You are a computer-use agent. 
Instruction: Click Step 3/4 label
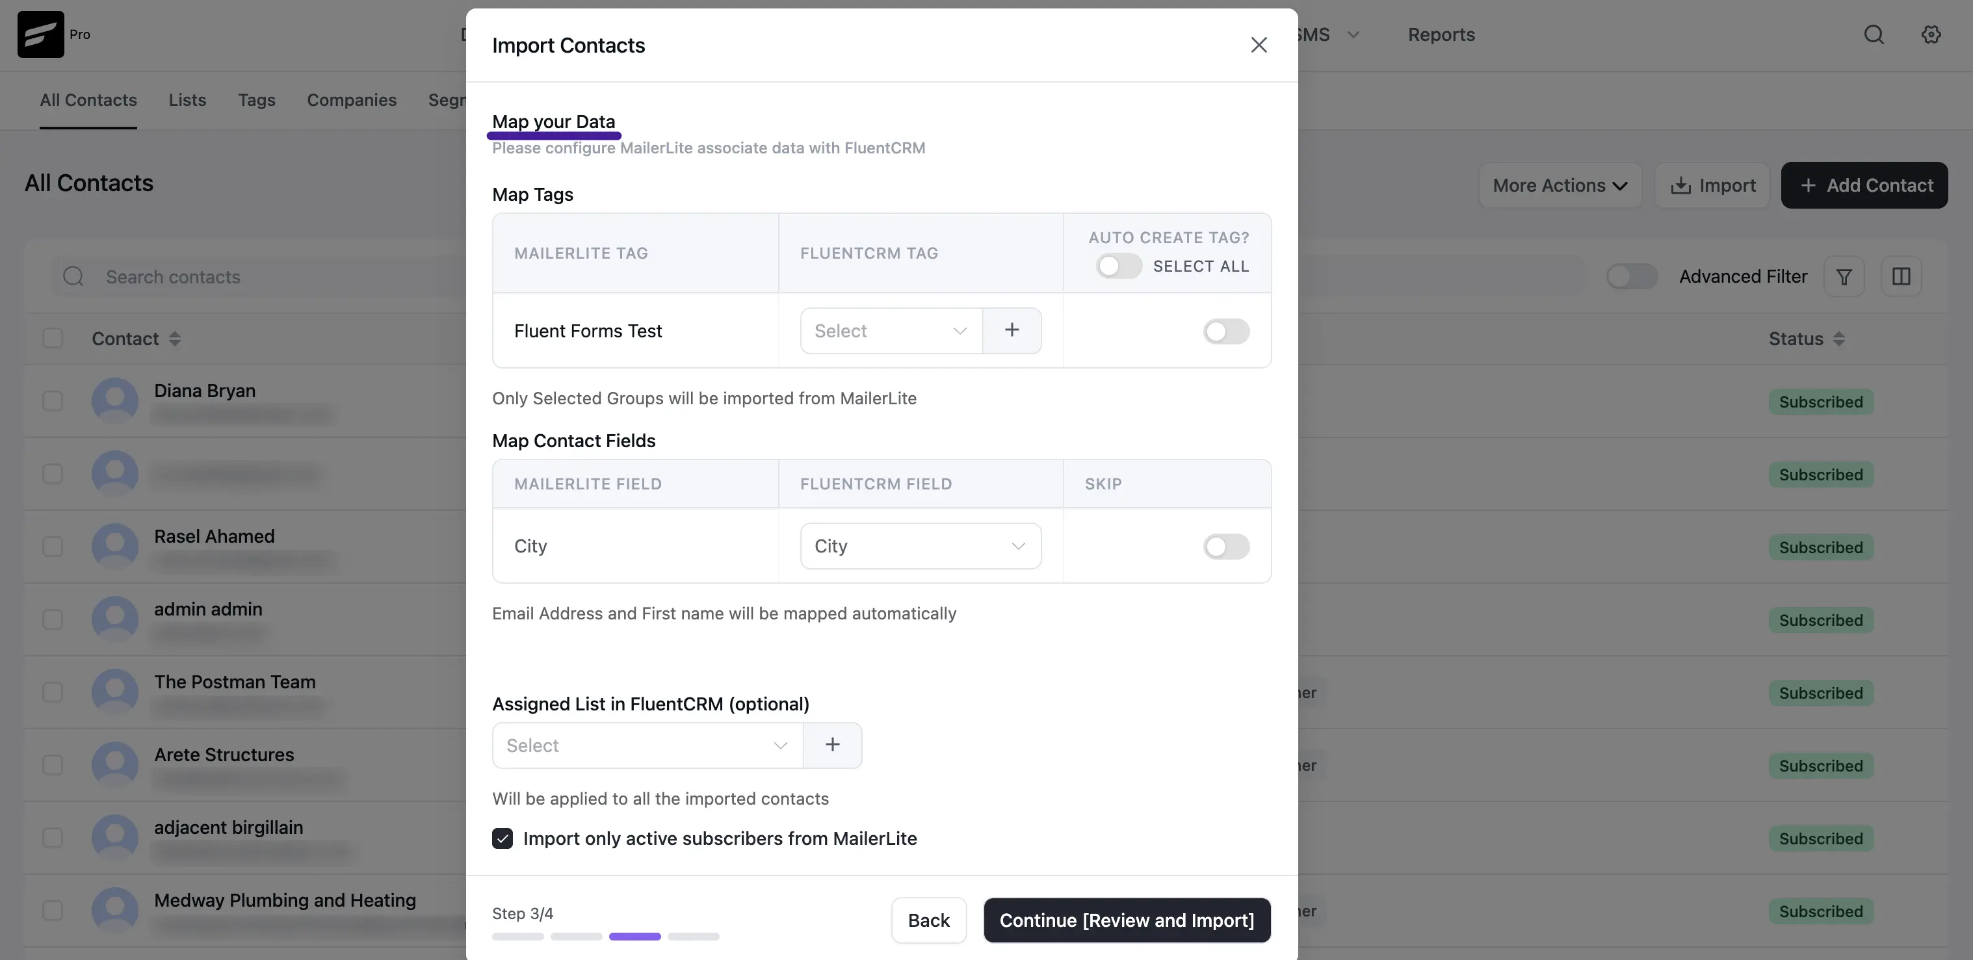tap(523, 913)
